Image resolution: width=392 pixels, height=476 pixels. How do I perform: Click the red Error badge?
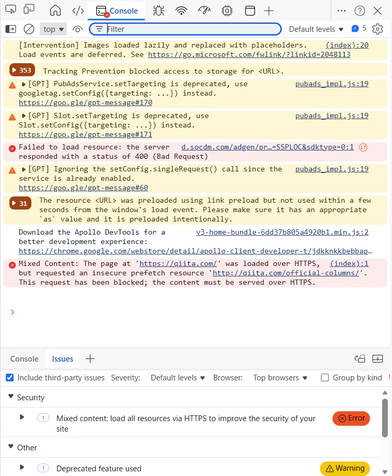[x=351, y=419]
